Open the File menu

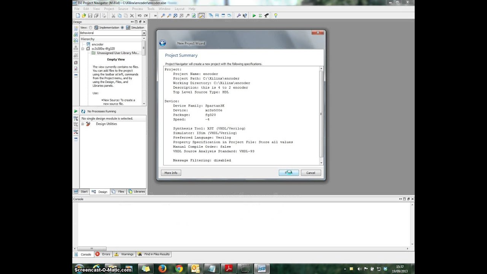(x=77, y=9)
